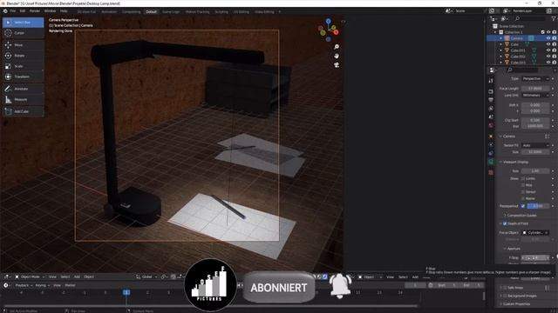This screenshot has height=313, width=558.
Task: Open the View Layer properties tab icon
Action: [491, 108]
